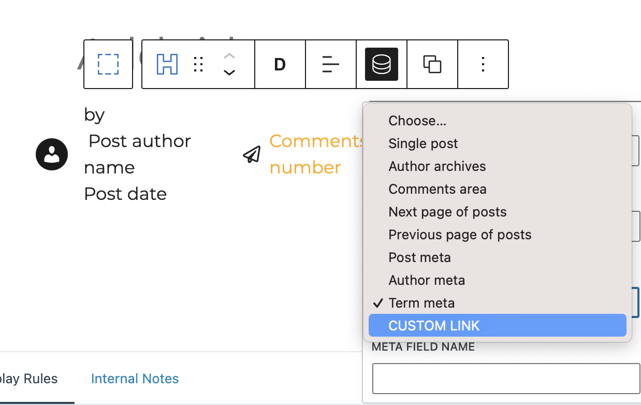641x405 pixels.
Task: Select "Next page of posts" option
Action: [x=447, y=212]
